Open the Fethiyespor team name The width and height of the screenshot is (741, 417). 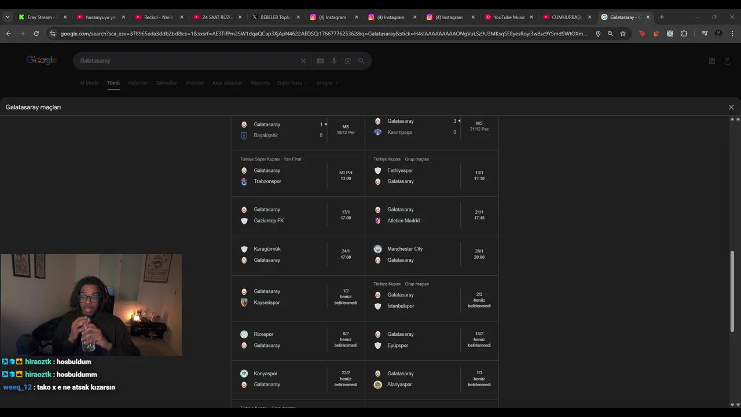point(400,170)
